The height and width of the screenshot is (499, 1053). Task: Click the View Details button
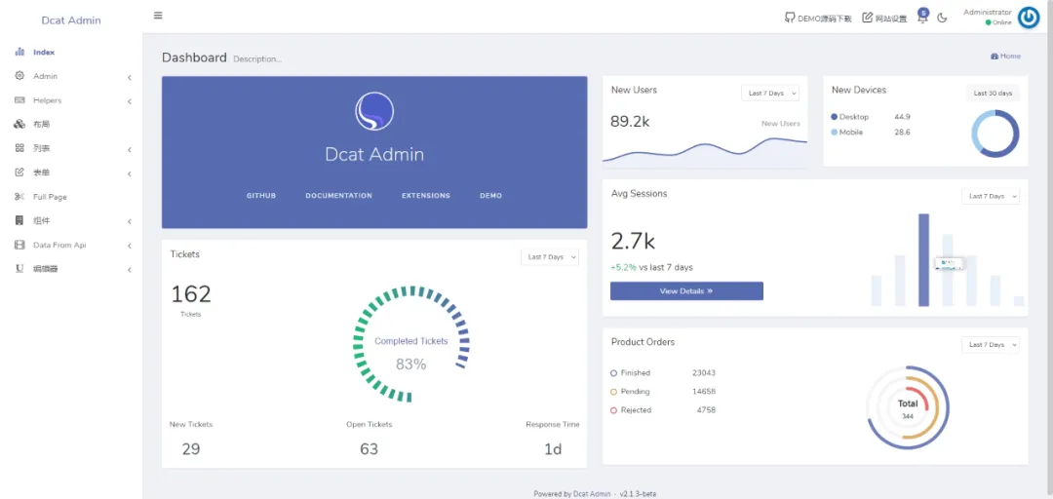tap(686, 290)
